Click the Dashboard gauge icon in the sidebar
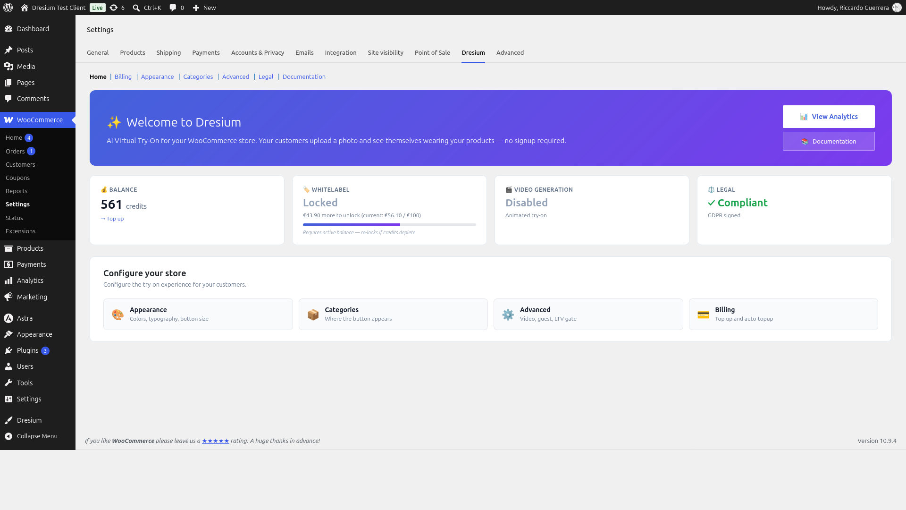 coord(8,29)
